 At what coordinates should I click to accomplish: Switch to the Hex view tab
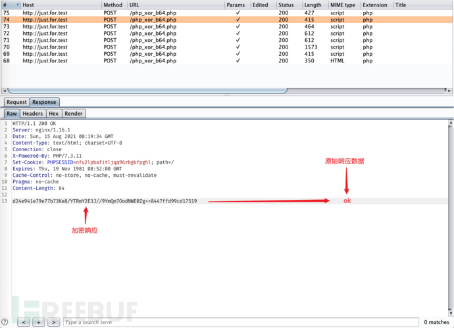[54, 113]
